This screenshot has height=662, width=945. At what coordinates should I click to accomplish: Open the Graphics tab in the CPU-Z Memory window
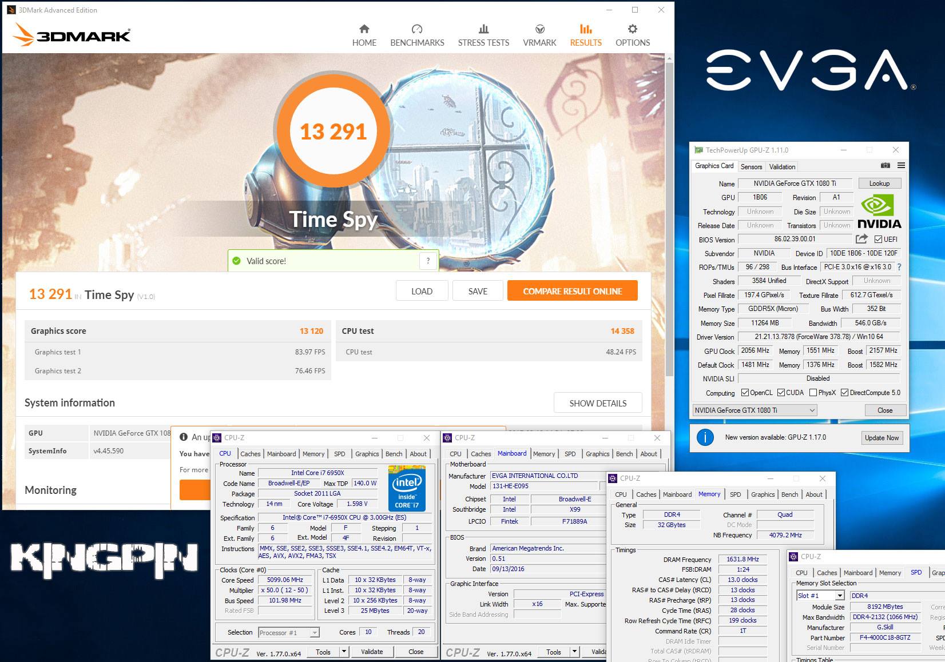pyautogui.click(x=763, y=494)
